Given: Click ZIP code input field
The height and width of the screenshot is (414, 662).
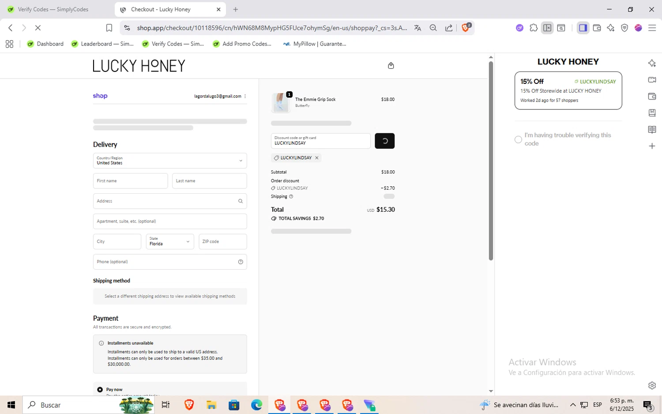Looking at the screenshot, I should pyautogui.click(x=222, y=241).
